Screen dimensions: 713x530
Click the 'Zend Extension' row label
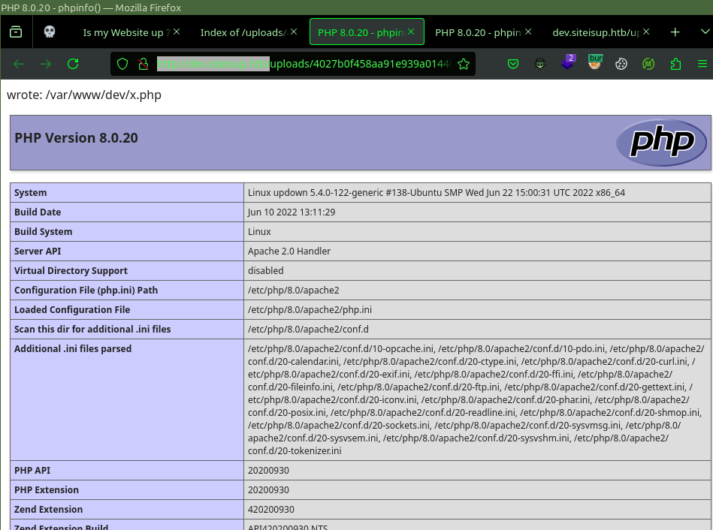pyautogui.click(x=48, y=510)
